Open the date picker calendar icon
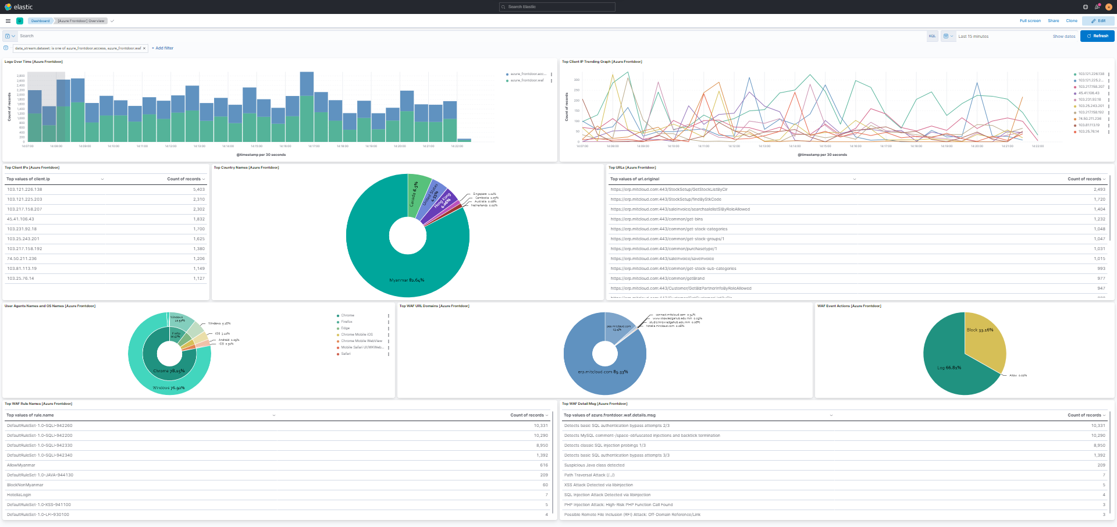This screenshot has height=527, width=1117. pos(947,36)
